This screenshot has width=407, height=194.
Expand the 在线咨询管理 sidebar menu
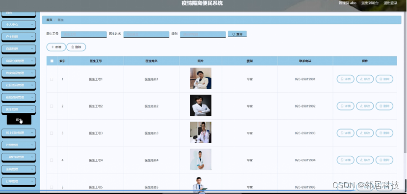tap(19, 98)
